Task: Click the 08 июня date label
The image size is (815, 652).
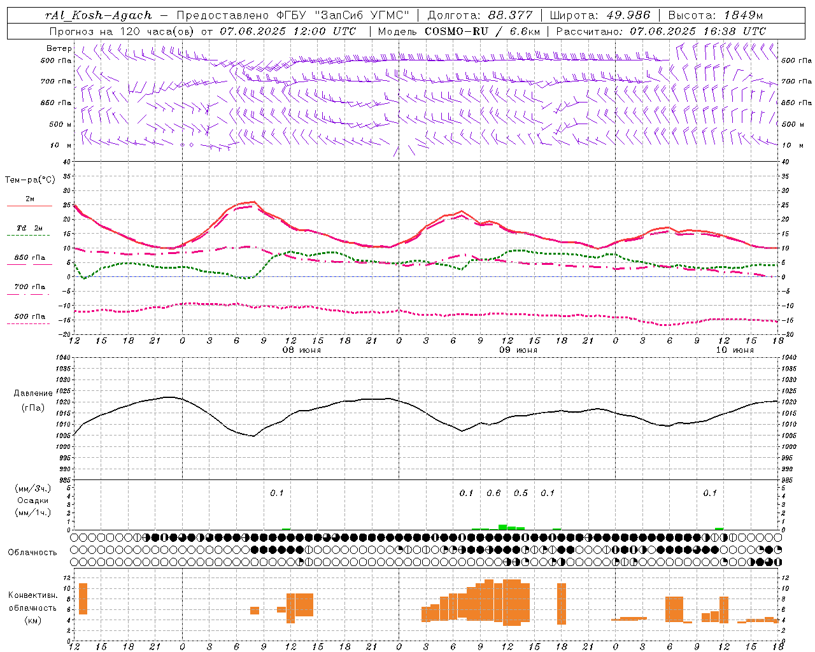Action: 302,350
